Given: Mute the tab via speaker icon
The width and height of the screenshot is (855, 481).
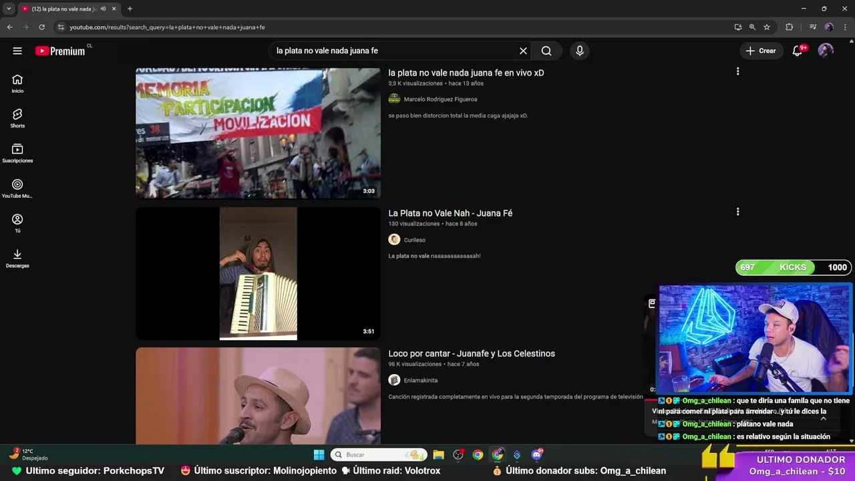Looking at the screenshot, I should tap(103, 9).
